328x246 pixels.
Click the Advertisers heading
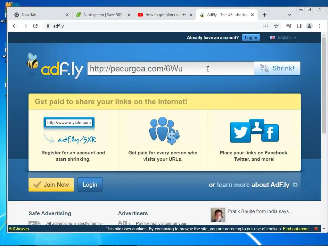pyautogui.click(x=133, y=213)
